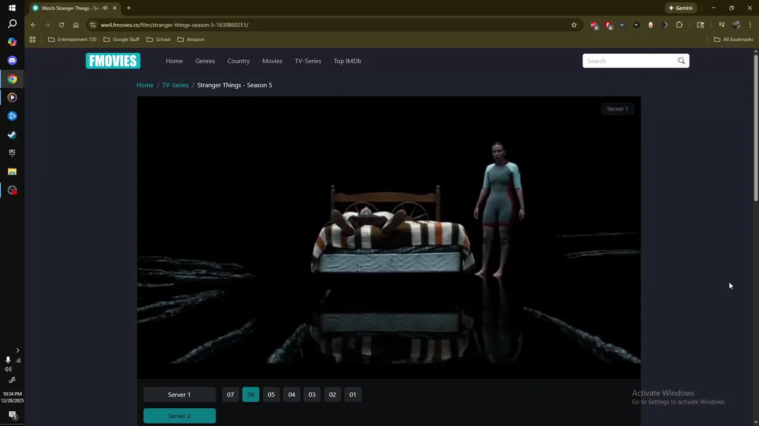Image resolution: width=759 pixels, height=426 pixels.
Task: Open Discord from the taskbar
Action: [x=12, y=60]
